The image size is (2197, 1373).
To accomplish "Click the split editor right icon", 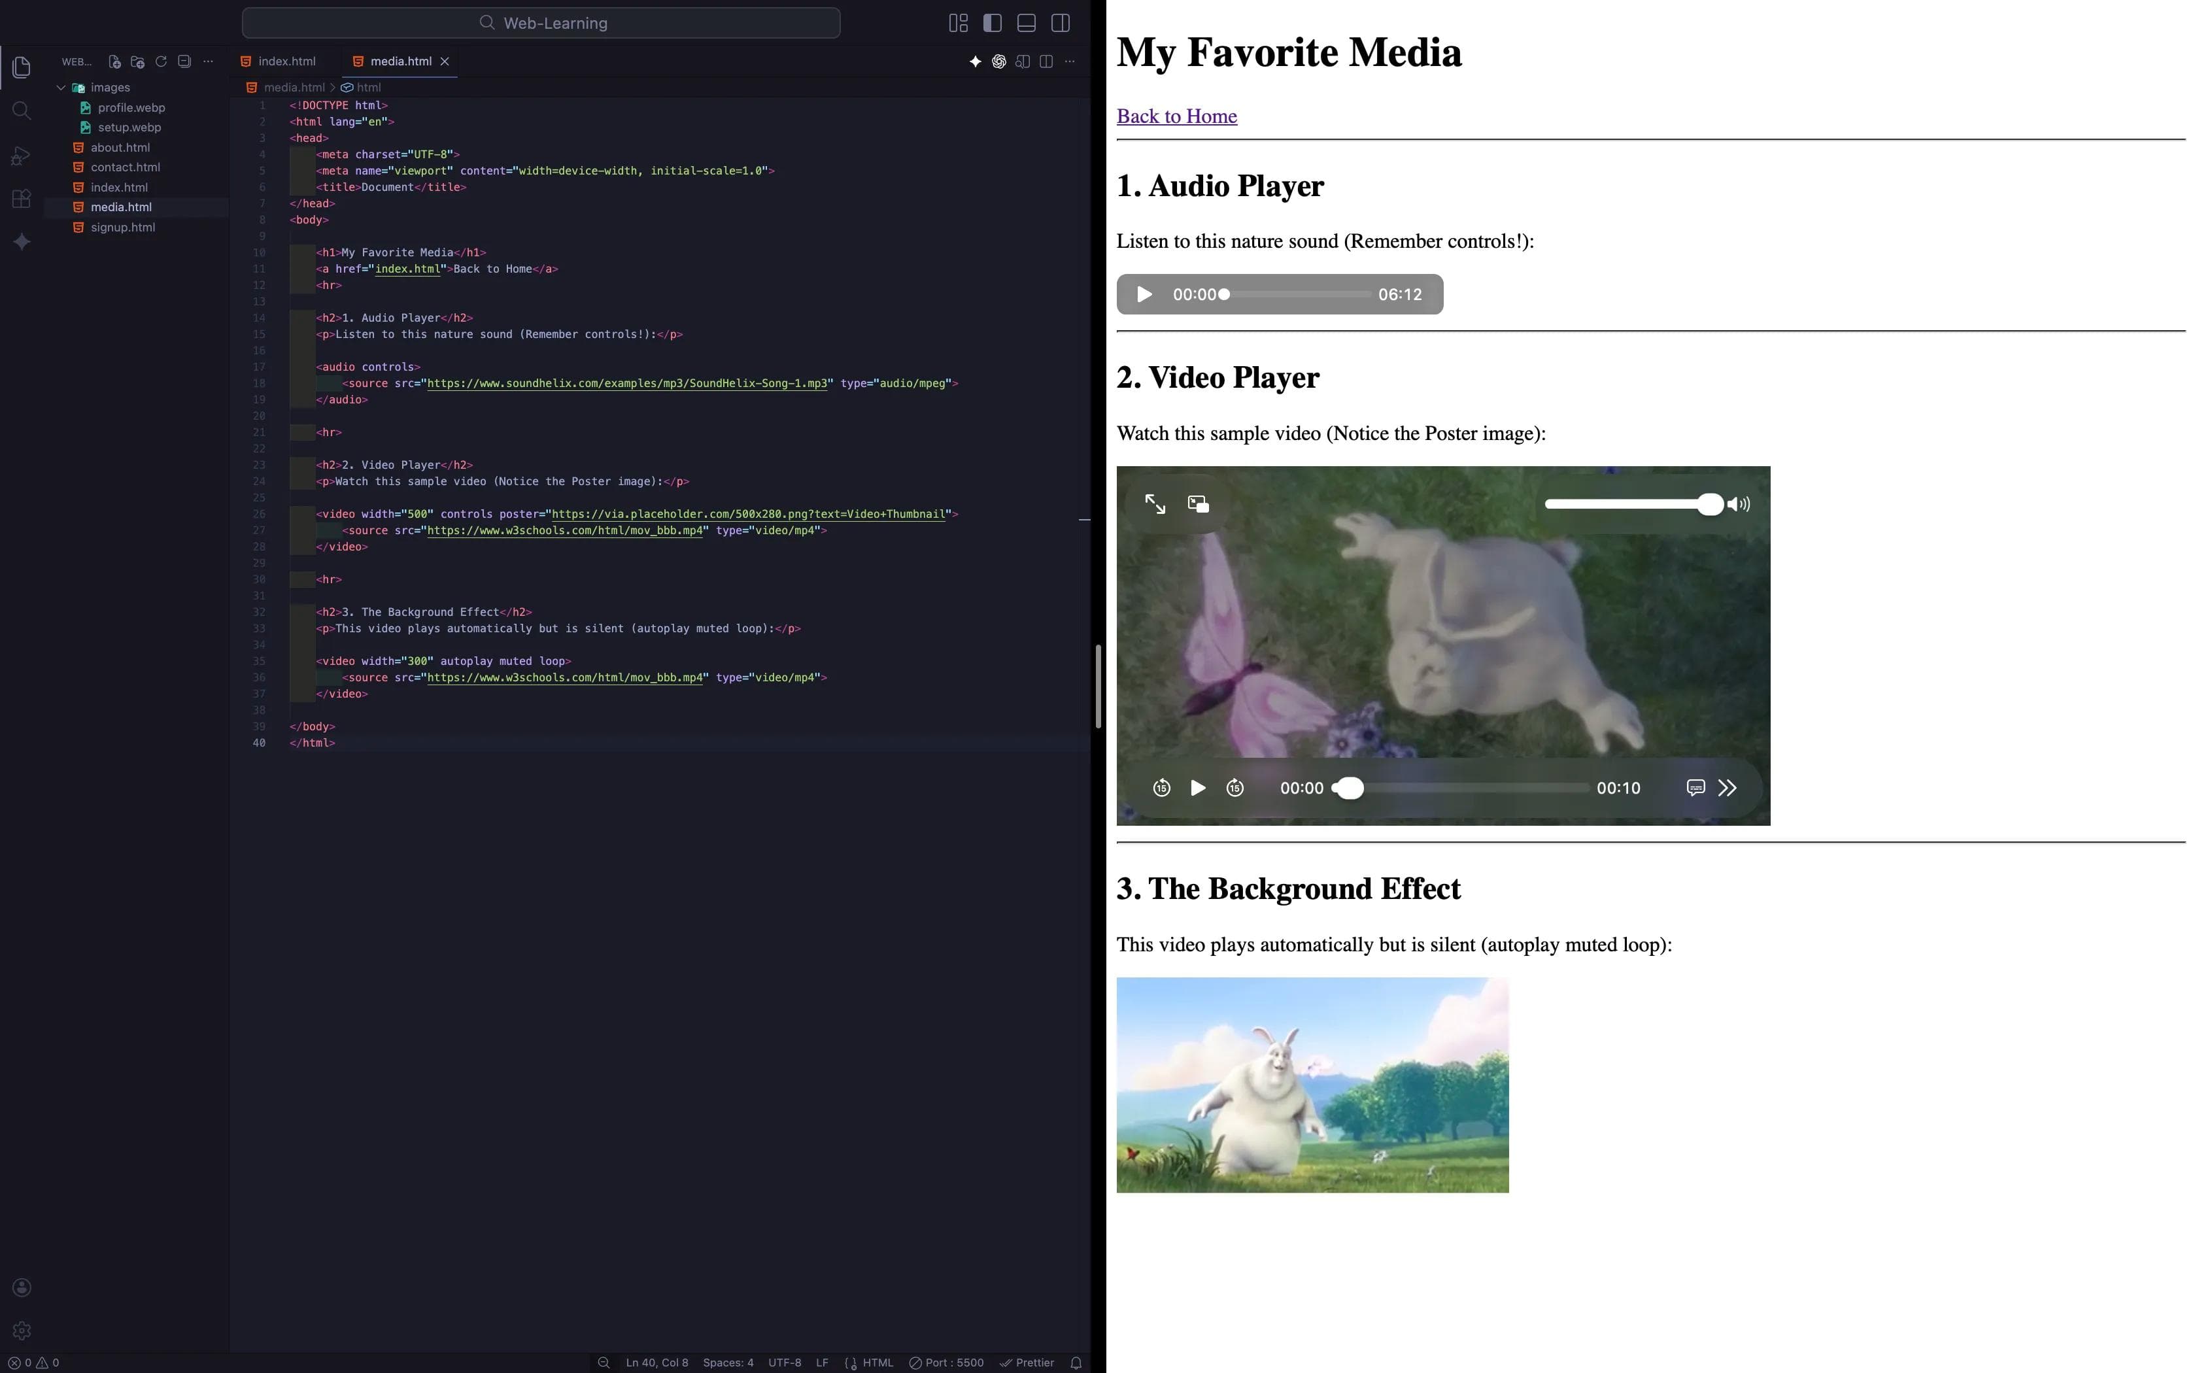I will pos(1046,61).
